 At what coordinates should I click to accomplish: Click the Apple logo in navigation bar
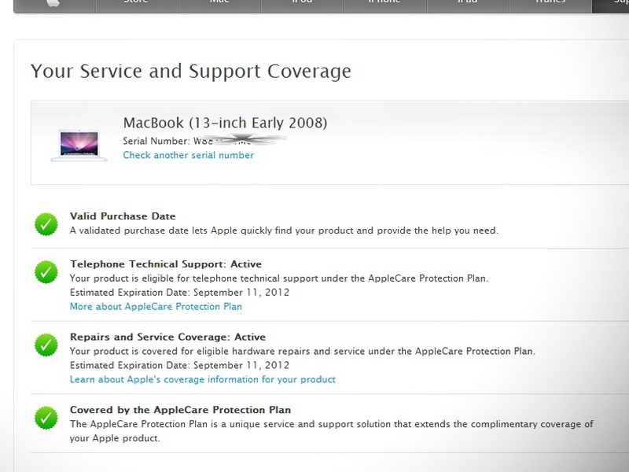click(x=53, y=4)
